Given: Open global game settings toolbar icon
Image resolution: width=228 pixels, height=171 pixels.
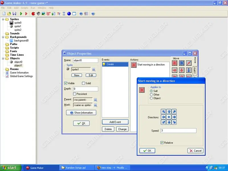Looking at the screenshot, I should [86, 14].
